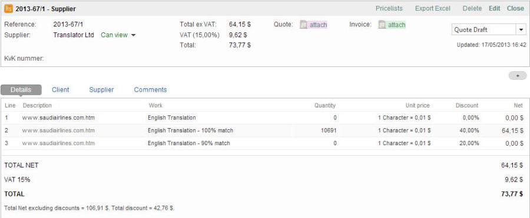
Task: Click the Edit button
Action: (495, 8)
